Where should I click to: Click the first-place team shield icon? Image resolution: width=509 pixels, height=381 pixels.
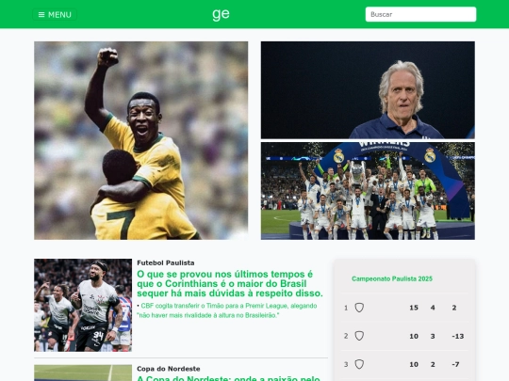tap(359, 308)
